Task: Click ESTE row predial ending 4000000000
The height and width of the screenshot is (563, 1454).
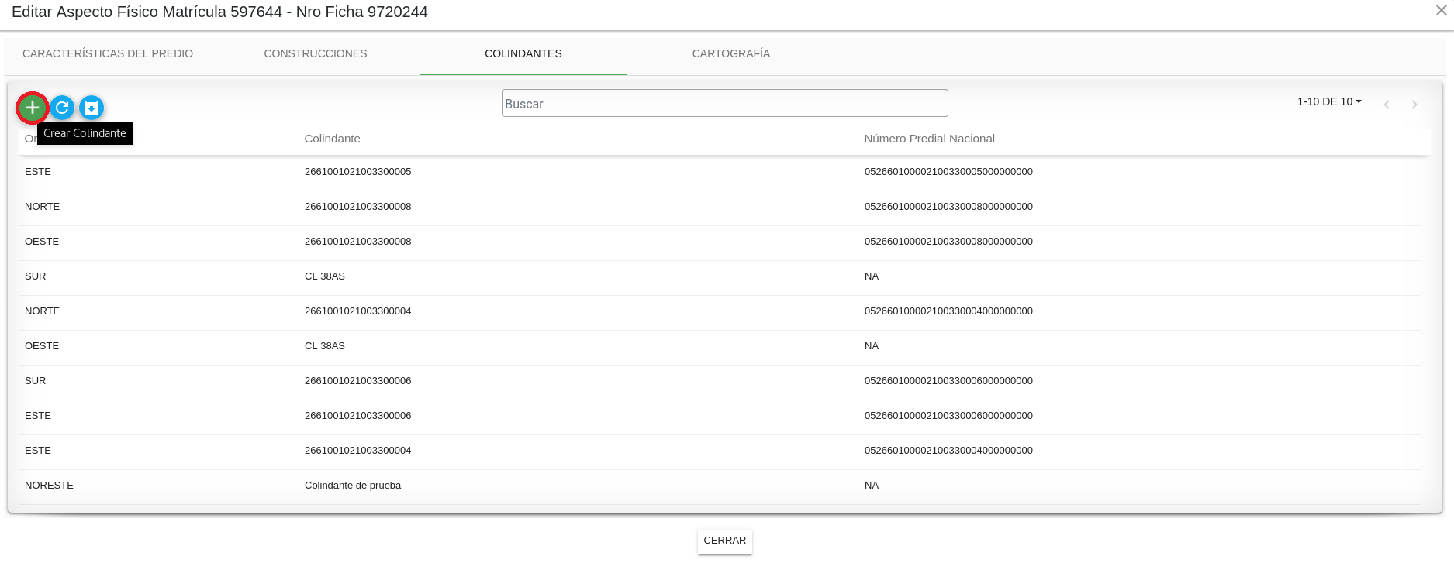Action: pos(948,451)
